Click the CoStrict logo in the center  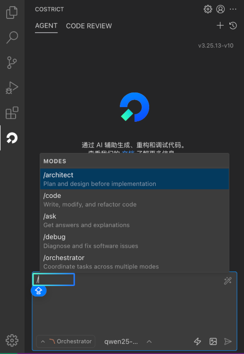click(135, 107)
